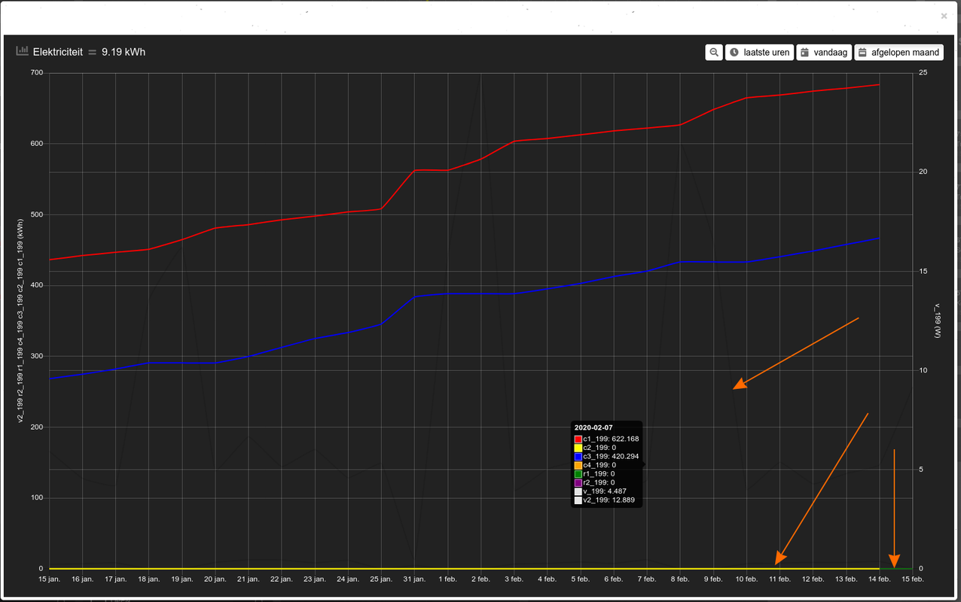Click the '25 jan.' x-axis label
Screen dimensions: 961x602
(x=381, y=579)
